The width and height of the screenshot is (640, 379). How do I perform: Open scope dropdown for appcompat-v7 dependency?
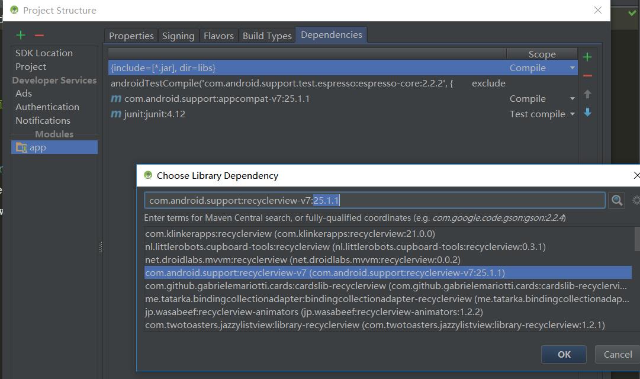point(572,99)
